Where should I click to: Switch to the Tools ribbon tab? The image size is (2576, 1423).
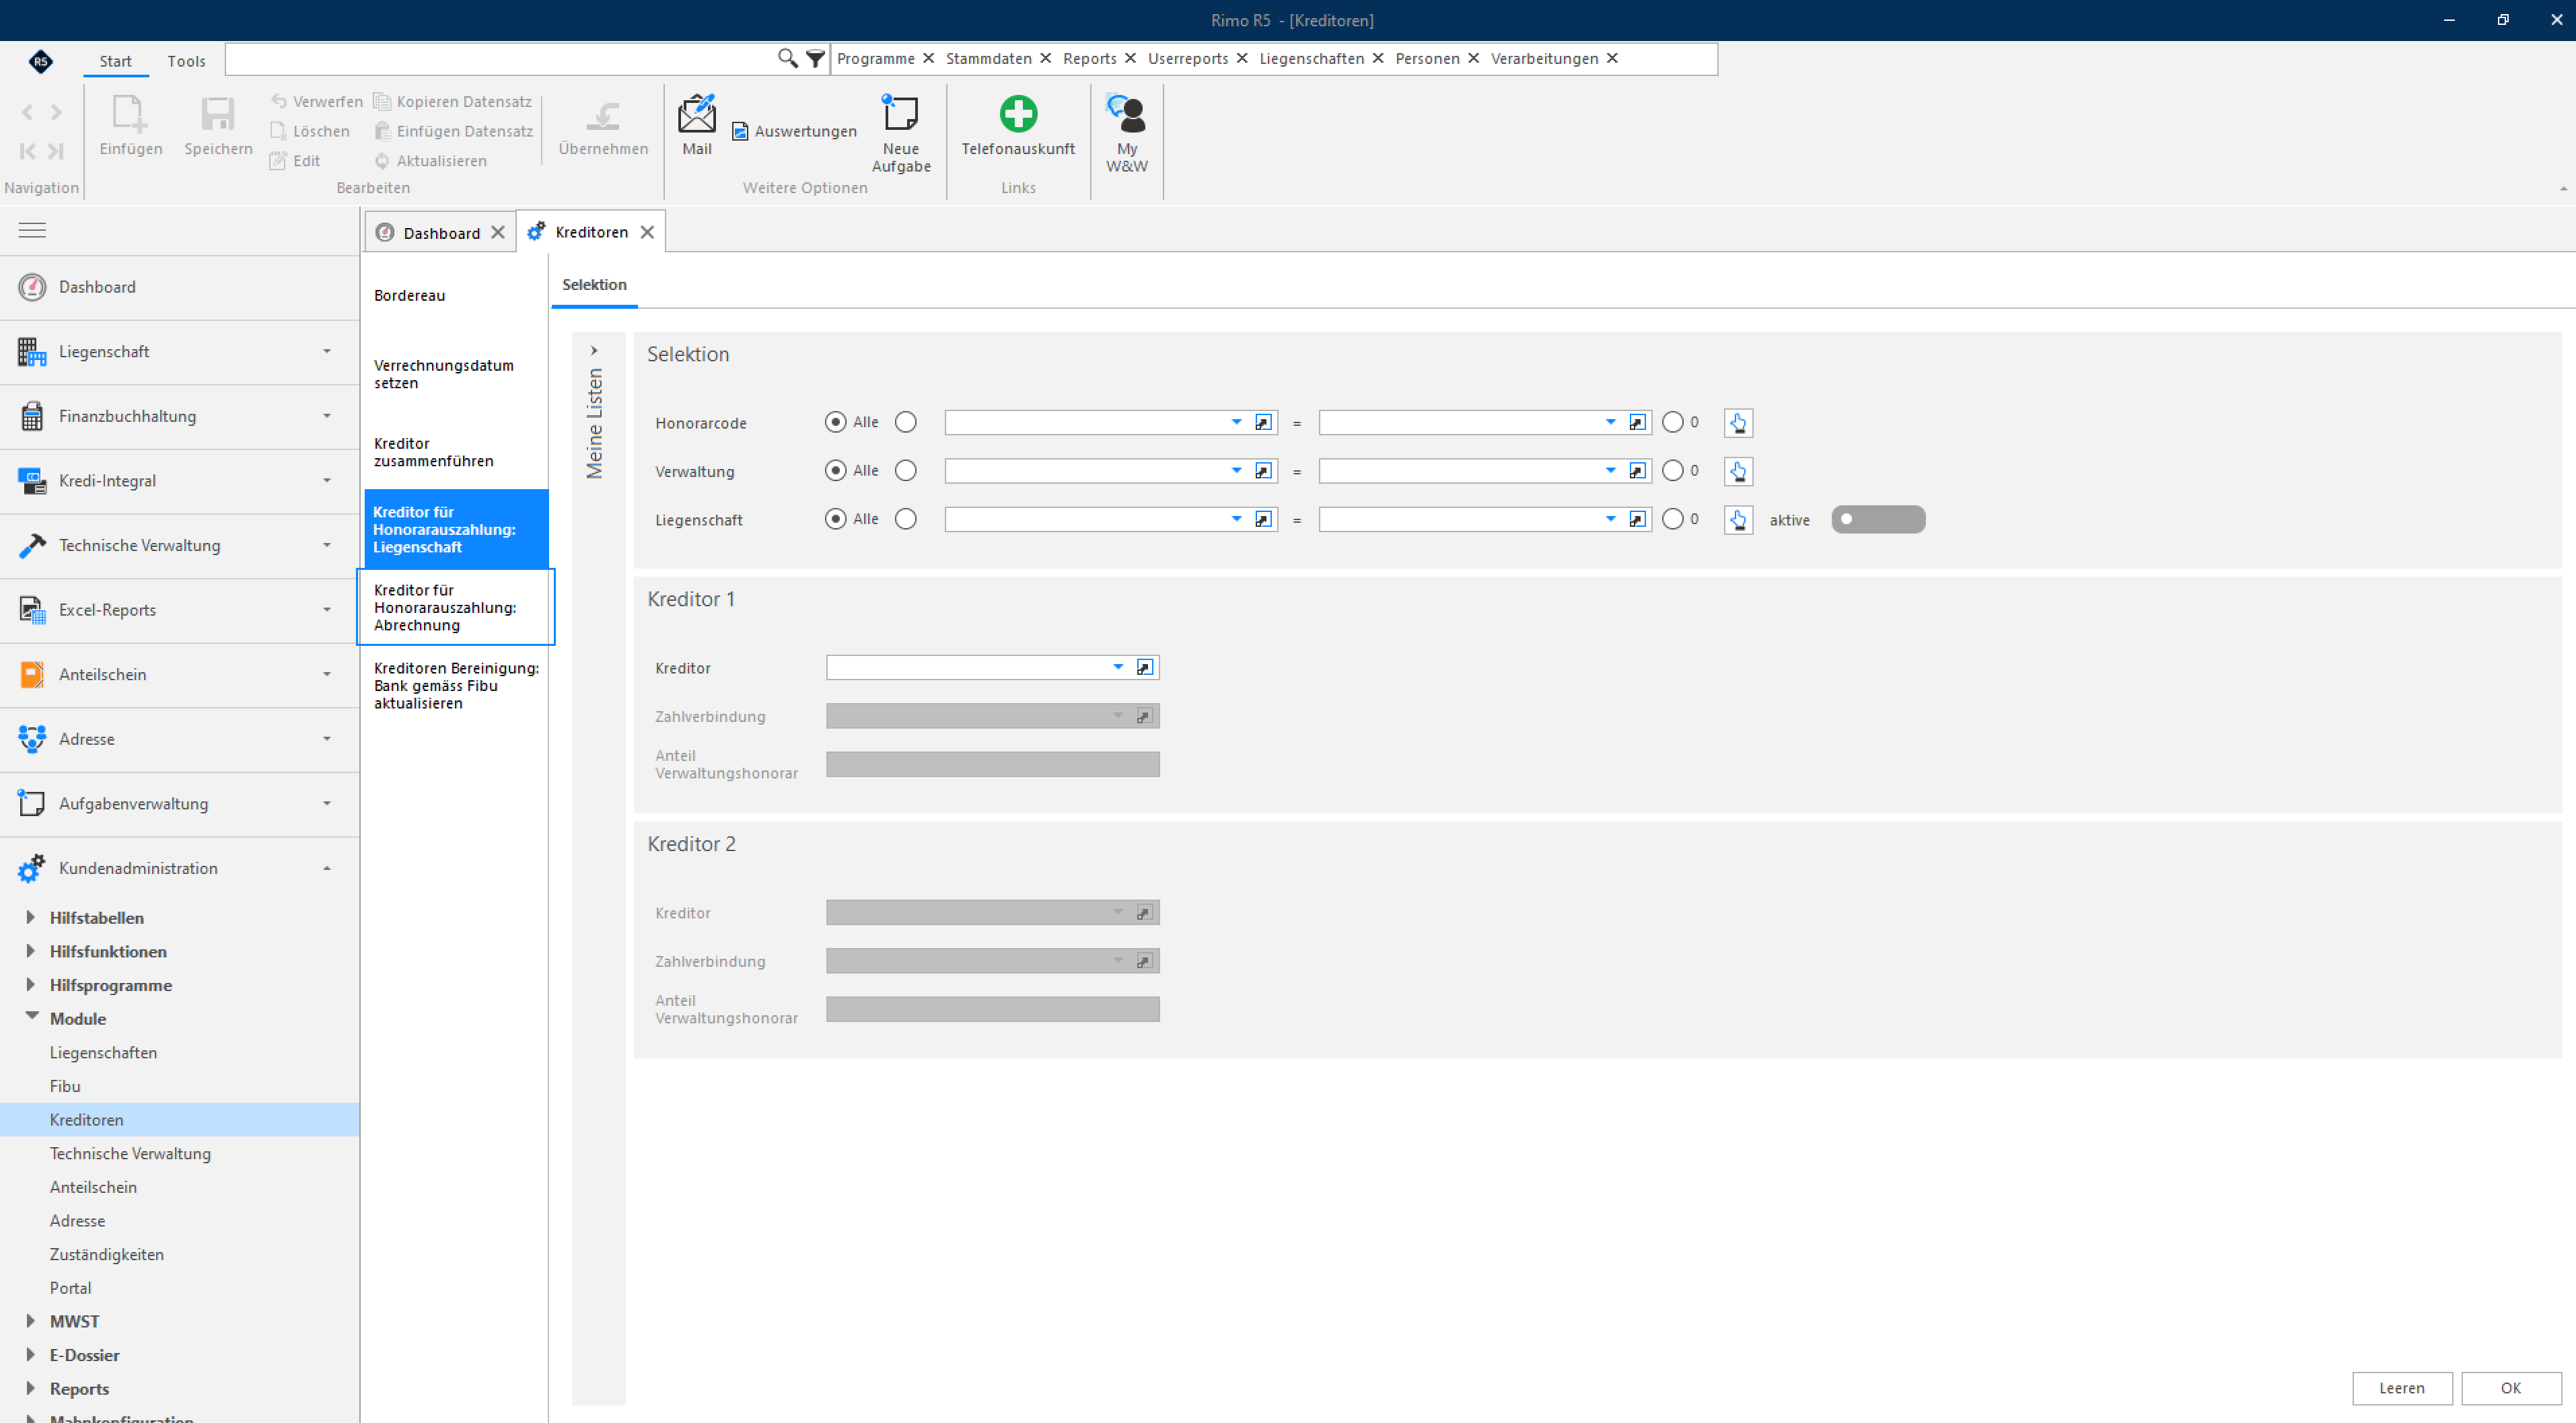[x=186, y=61]
